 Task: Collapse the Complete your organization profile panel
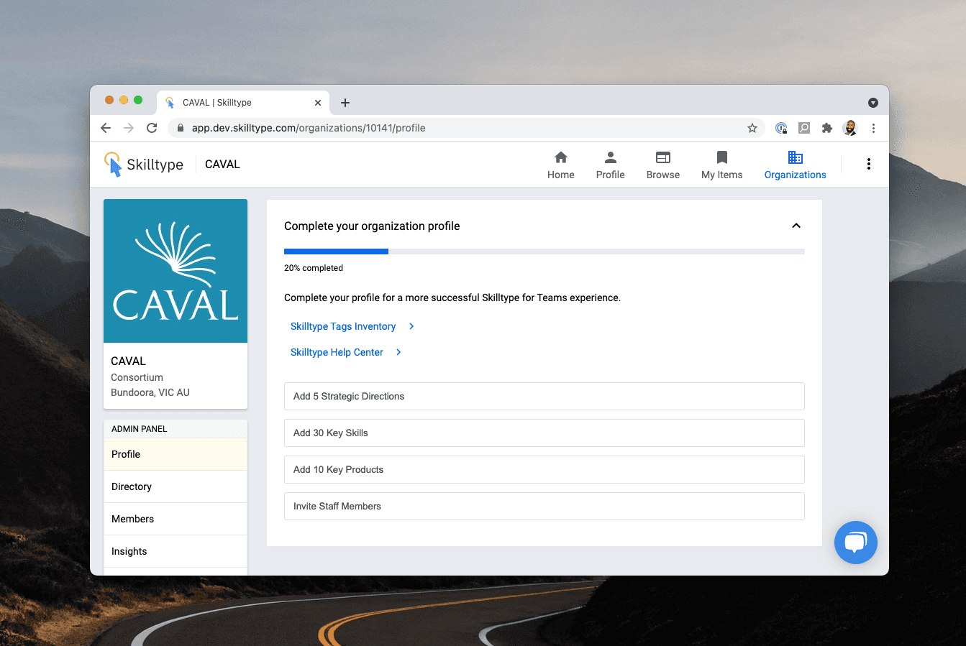(796, 226)
